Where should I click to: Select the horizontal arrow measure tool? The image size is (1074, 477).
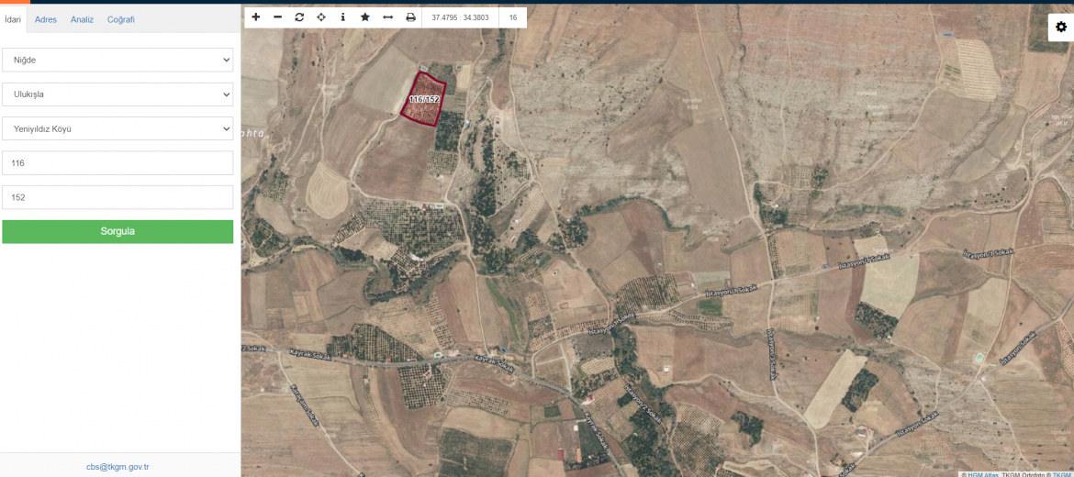coord(387,17)
